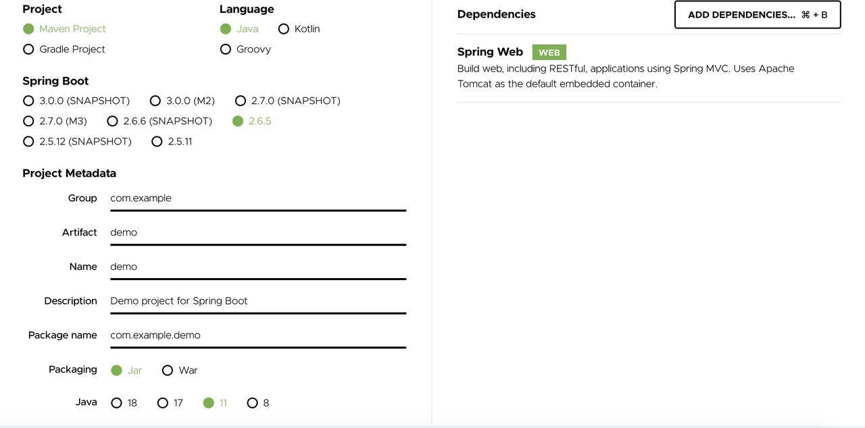The image size is (865, 428).
Task: Select Spring Boot 2.7.0 (M3)
Action: [28, 121]
